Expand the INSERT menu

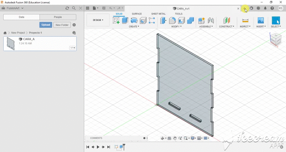click(261, 27)
